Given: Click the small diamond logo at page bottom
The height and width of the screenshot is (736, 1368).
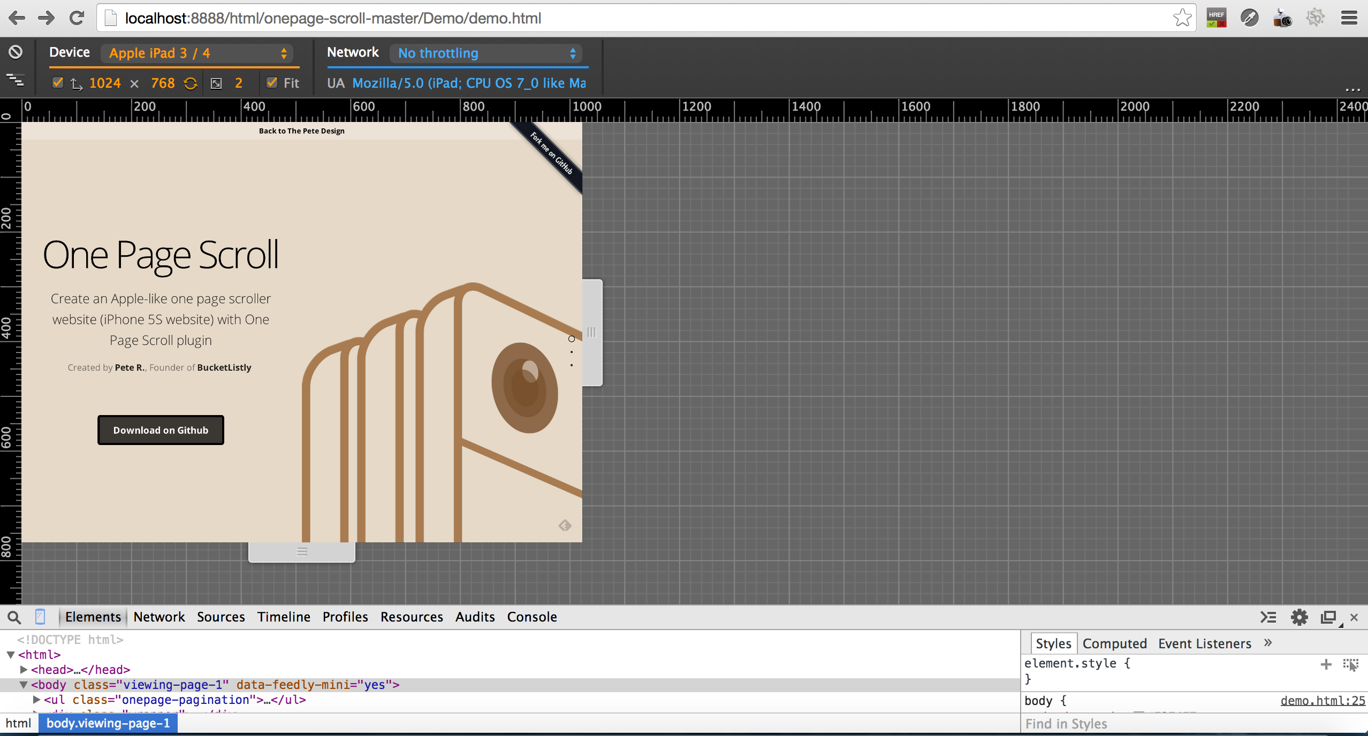Looking at the screenshot, I should 565,525.
